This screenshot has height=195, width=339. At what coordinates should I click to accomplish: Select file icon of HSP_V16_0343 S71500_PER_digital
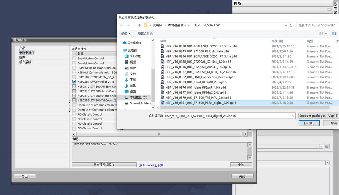(163, 51)
